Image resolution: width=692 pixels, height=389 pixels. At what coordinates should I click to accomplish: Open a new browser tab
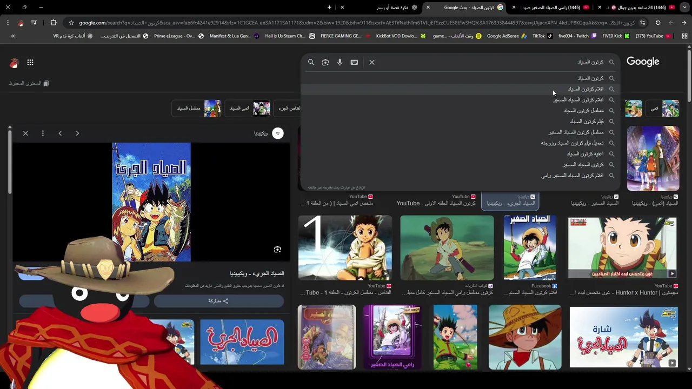tap(329, 7)
